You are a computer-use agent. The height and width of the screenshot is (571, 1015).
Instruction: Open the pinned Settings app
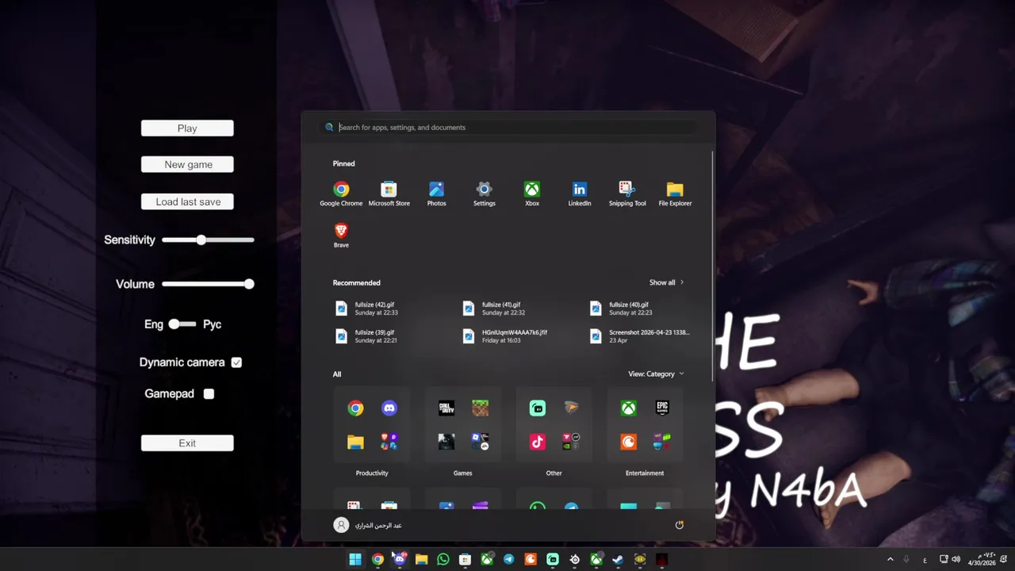tap(484, 194)
